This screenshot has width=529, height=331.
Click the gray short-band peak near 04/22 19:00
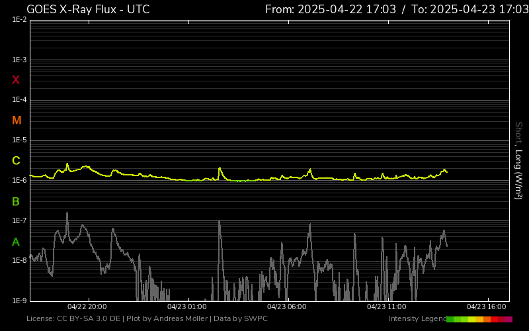(67, 213)
